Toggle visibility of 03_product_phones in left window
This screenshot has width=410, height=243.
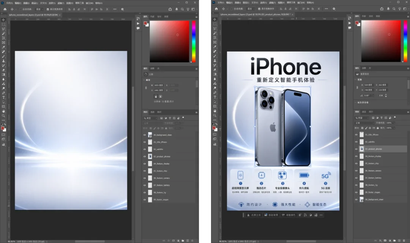(145, 156)
